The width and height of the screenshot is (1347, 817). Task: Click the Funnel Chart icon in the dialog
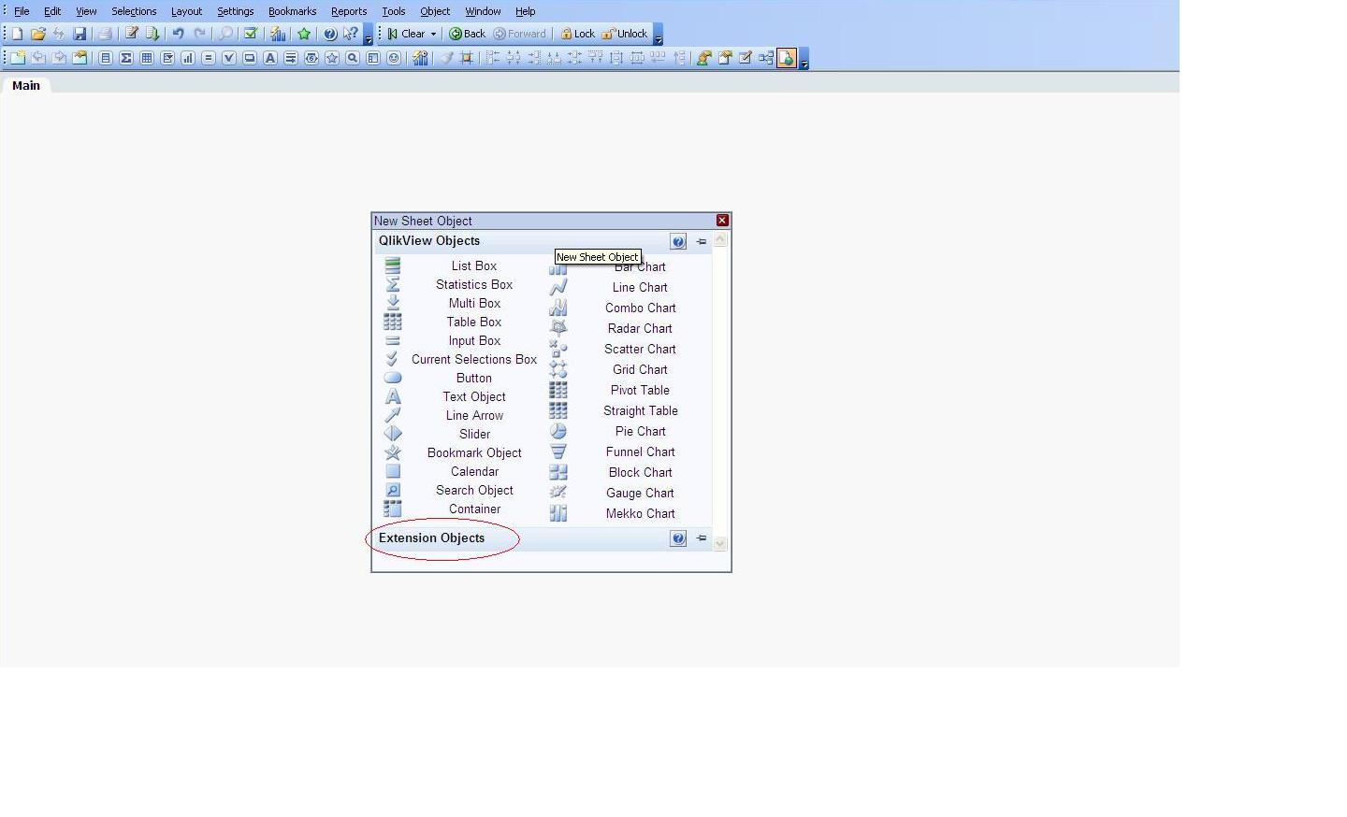pos(558,451)
